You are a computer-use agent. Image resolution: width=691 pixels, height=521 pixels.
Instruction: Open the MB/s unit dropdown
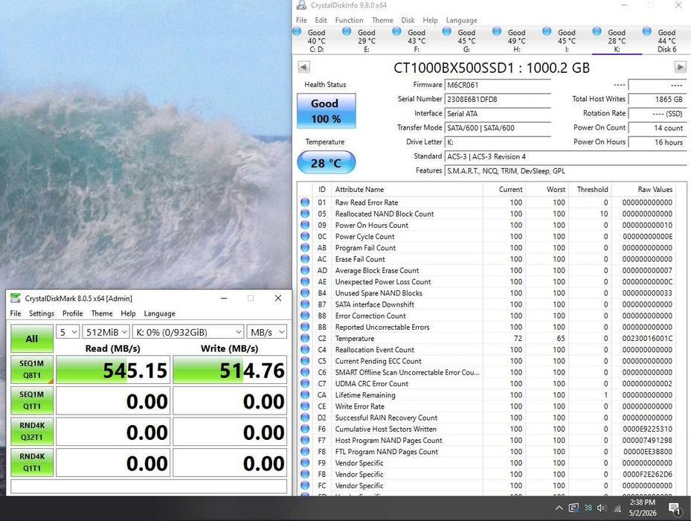(267, 332)
